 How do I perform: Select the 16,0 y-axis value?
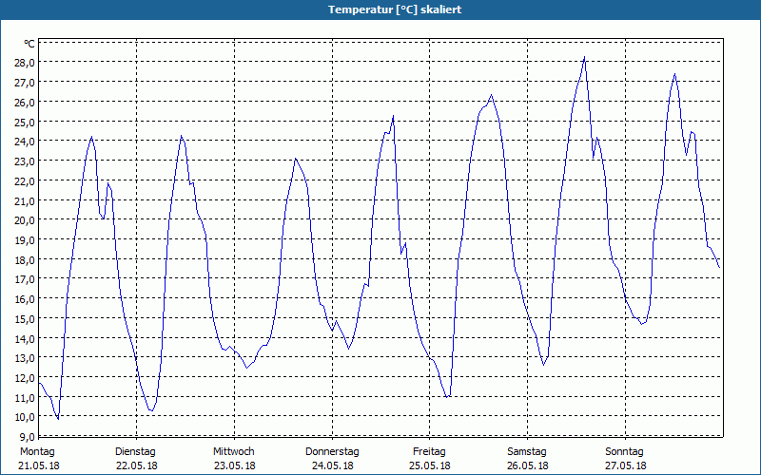[26, 299]
